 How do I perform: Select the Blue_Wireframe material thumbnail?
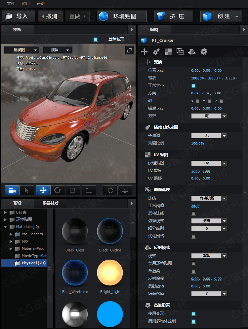point(75,273)
